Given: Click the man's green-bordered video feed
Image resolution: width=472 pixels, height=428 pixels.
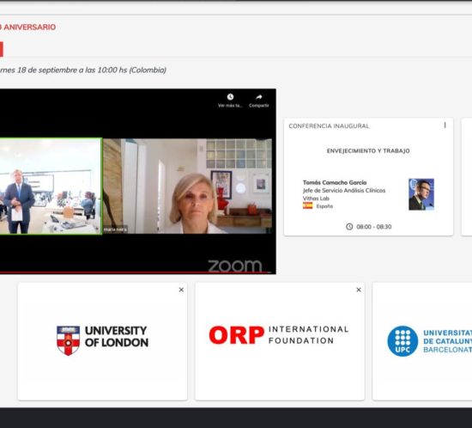Looking at the screenshot, I should tap(51, 186).
